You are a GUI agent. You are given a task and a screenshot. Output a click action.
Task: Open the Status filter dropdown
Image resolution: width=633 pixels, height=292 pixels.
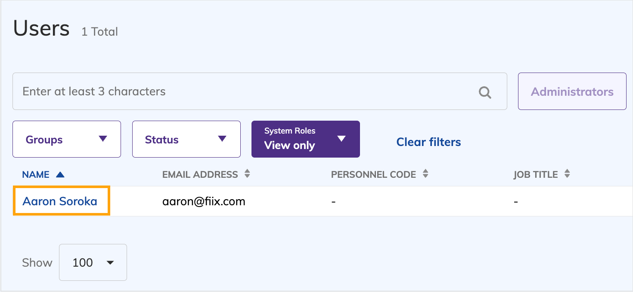tap(186, 139)
